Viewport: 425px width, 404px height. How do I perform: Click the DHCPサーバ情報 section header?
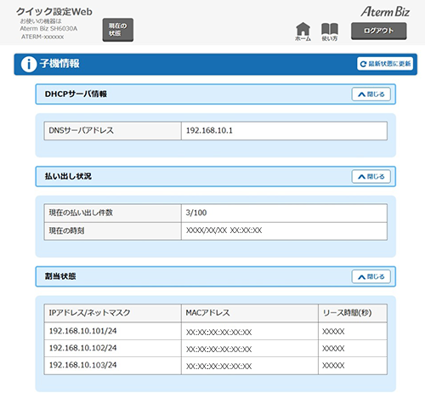(x=215, y=94)
